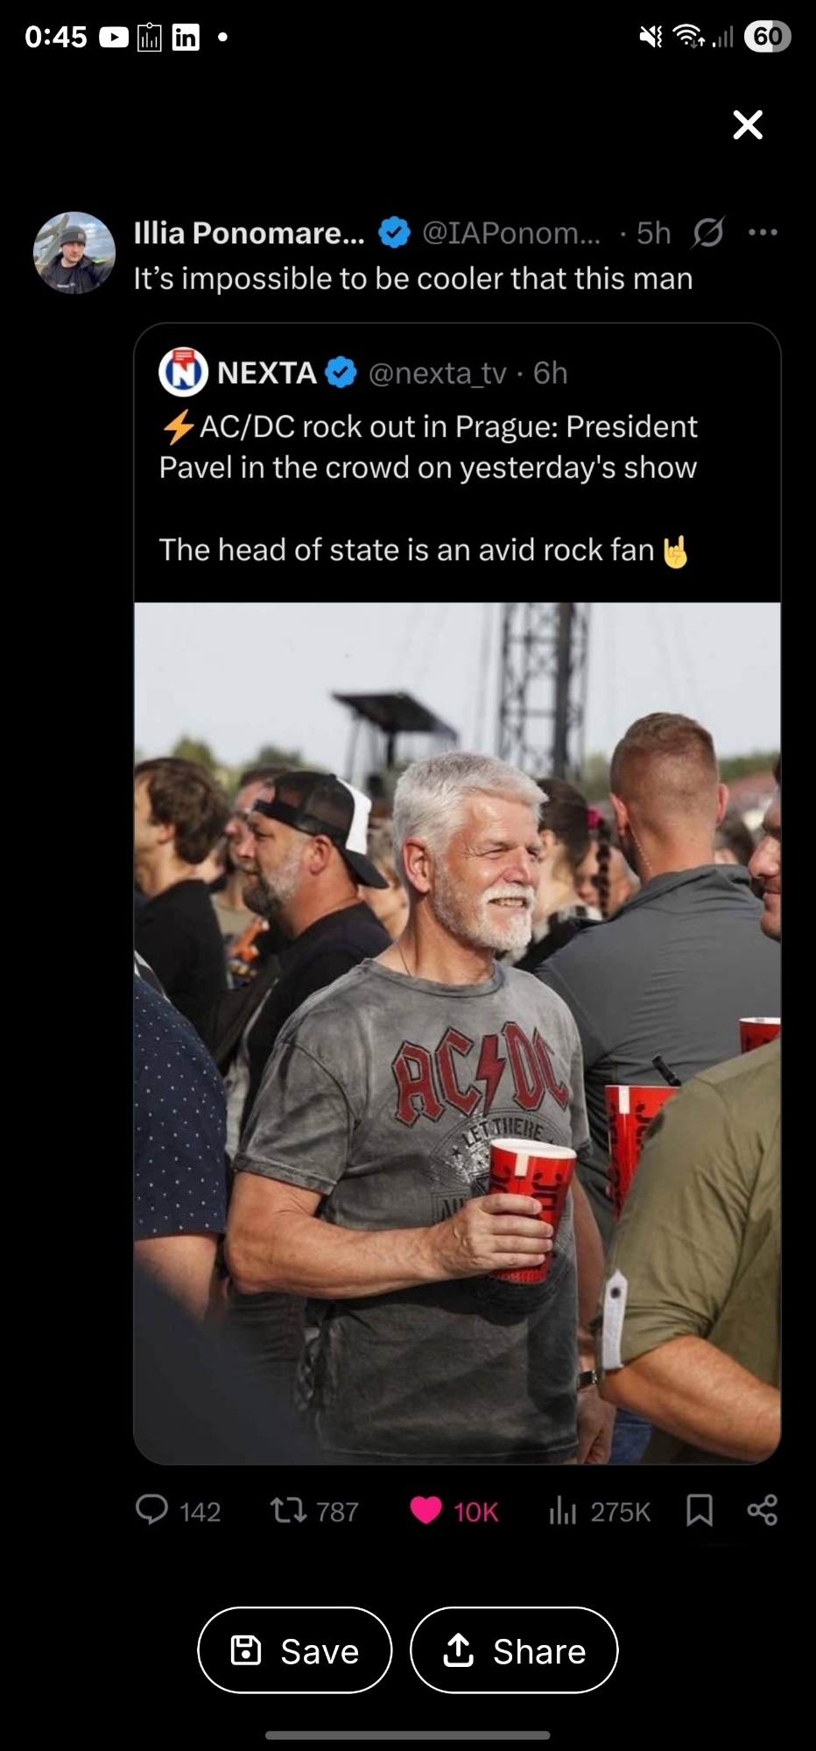Open the reply comments icon
The width and height of the screenshot is (816, 1751).
tap(152, 1509)
